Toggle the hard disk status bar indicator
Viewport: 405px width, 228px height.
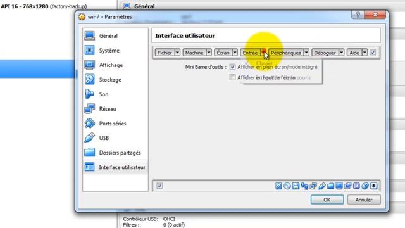[x=278, y=186]
